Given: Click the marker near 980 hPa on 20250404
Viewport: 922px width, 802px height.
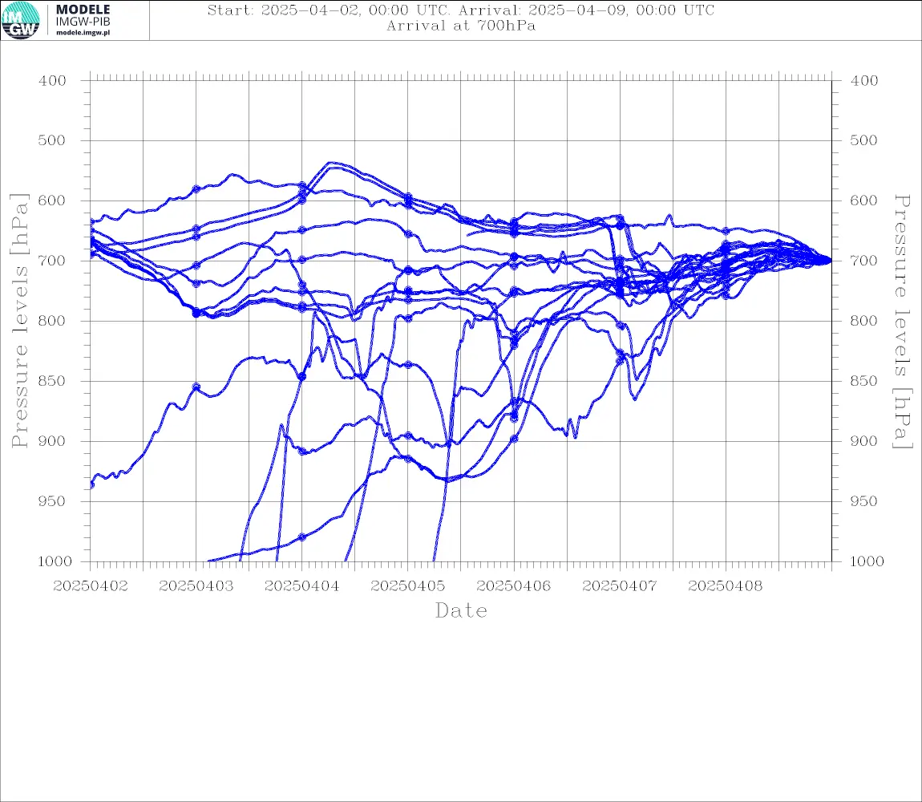Looking at the screenshot, I should click(302, 537).
